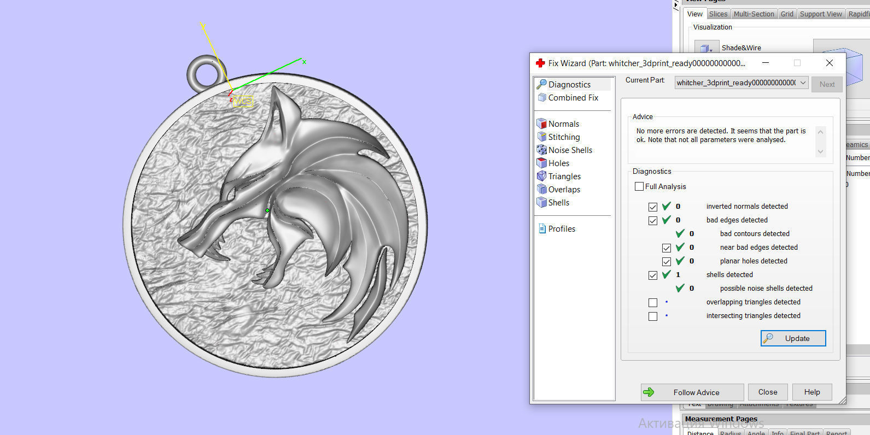Enable the Full Analysis checkbox
The image size is (870, 435).
point(639,186)
